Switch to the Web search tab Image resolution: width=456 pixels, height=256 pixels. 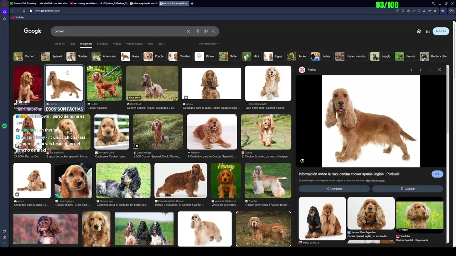point(150,44)
